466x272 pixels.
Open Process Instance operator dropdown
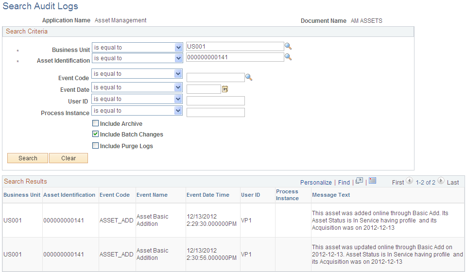(x=137, y=110)
